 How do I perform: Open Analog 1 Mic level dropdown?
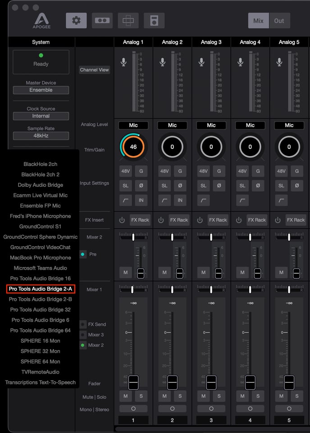[x=133, y=125]
